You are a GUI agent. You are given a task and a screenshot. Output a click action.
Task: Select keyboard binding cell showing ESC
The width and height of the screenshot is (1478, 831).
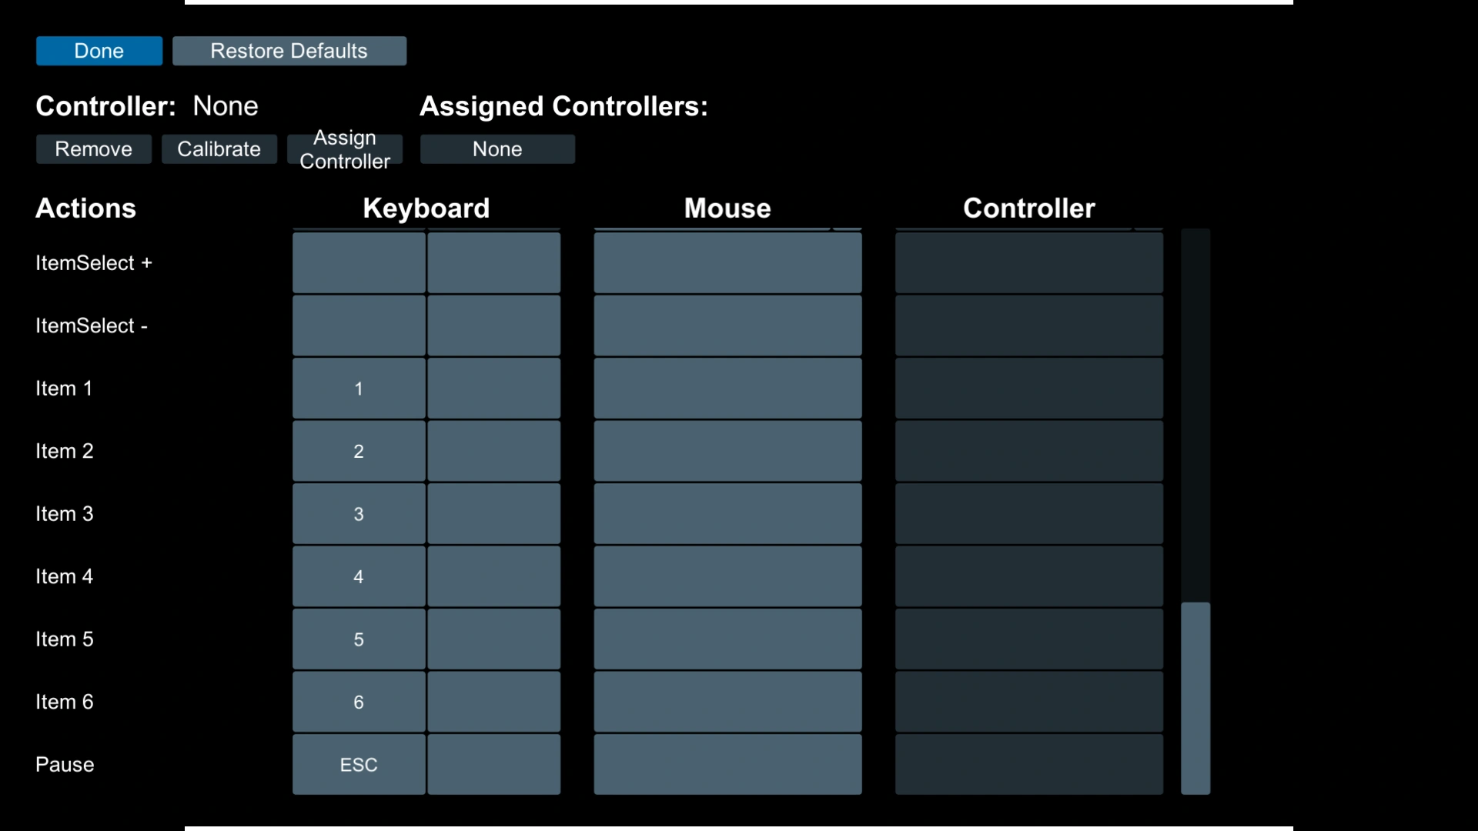click(359, 765)
